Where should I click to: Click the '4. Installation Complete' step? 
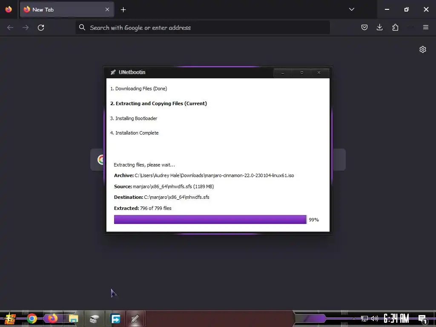click(134, 133)
